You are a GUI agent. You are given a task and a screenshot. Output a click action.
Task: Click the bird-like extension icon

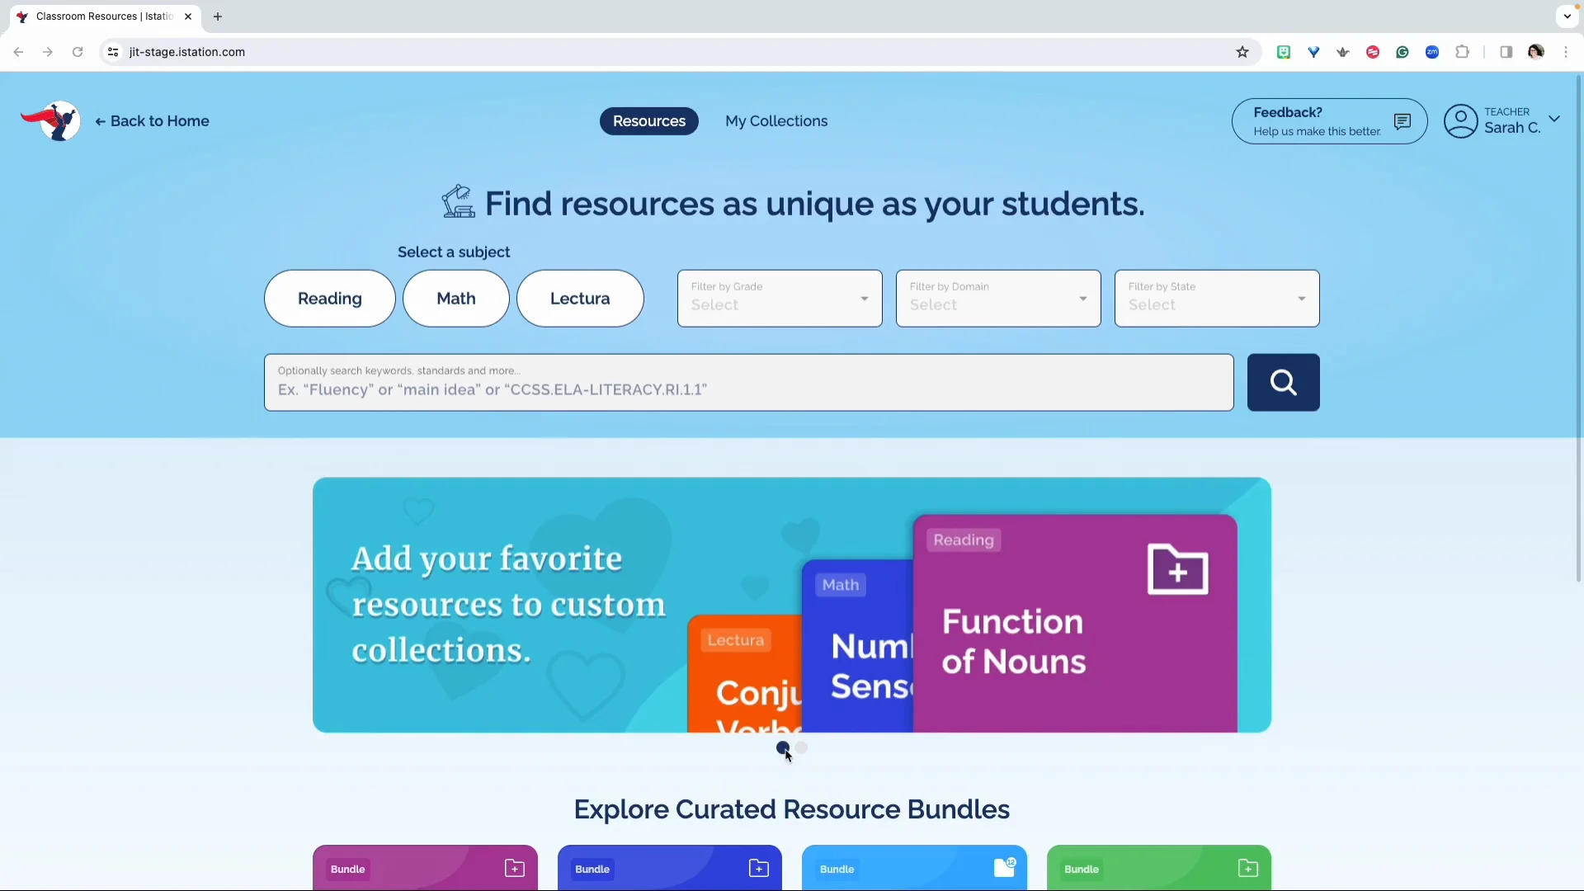point(1343,52)
